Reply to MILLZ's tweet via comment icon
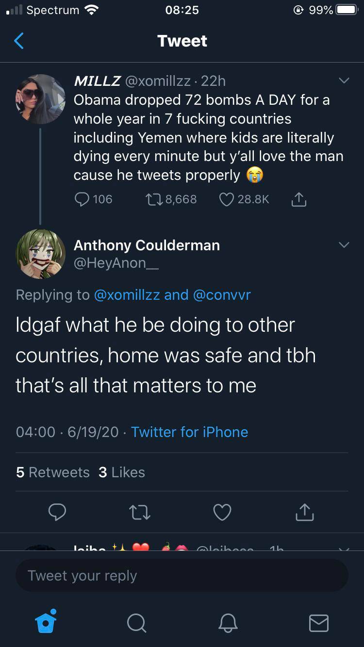364x647 pixels. pos(82,199)
